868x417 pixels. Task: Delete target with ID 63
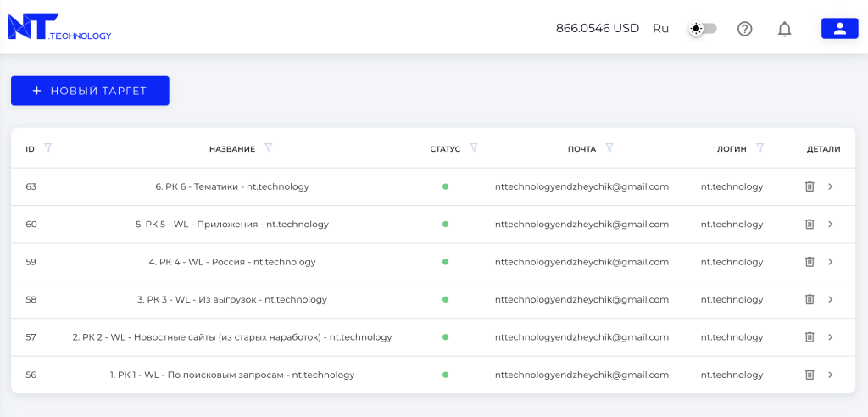coord(810,186)
